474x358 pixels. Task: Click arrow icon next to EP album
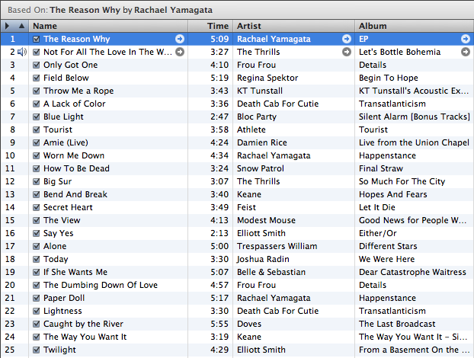(466, 39)
